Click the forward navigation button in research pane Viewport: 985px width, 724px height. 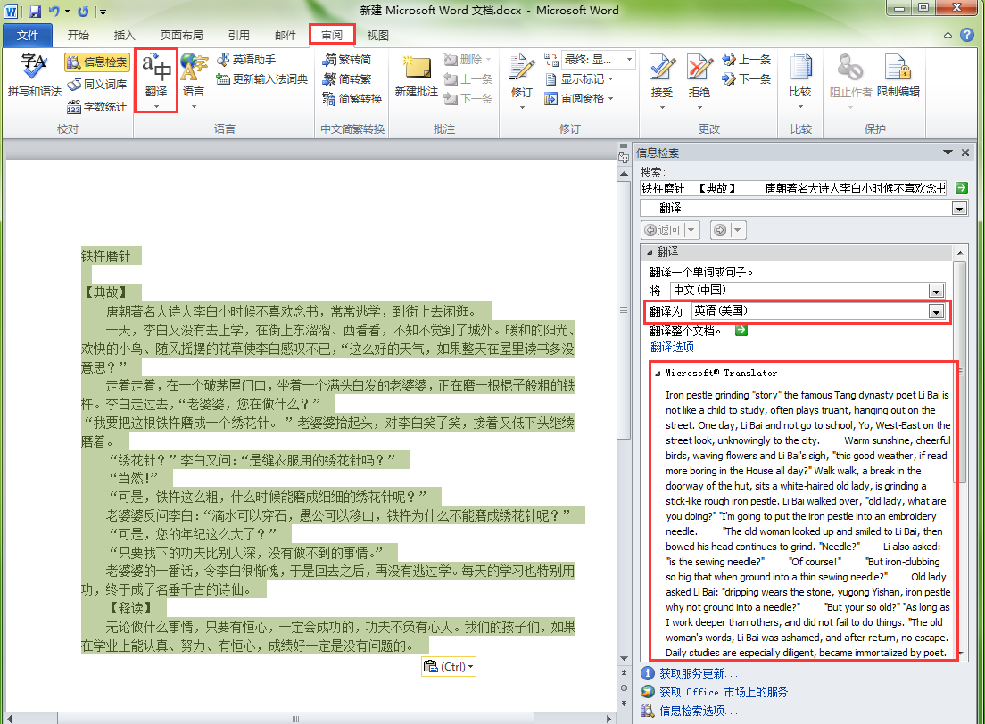(x=720, y=230)
